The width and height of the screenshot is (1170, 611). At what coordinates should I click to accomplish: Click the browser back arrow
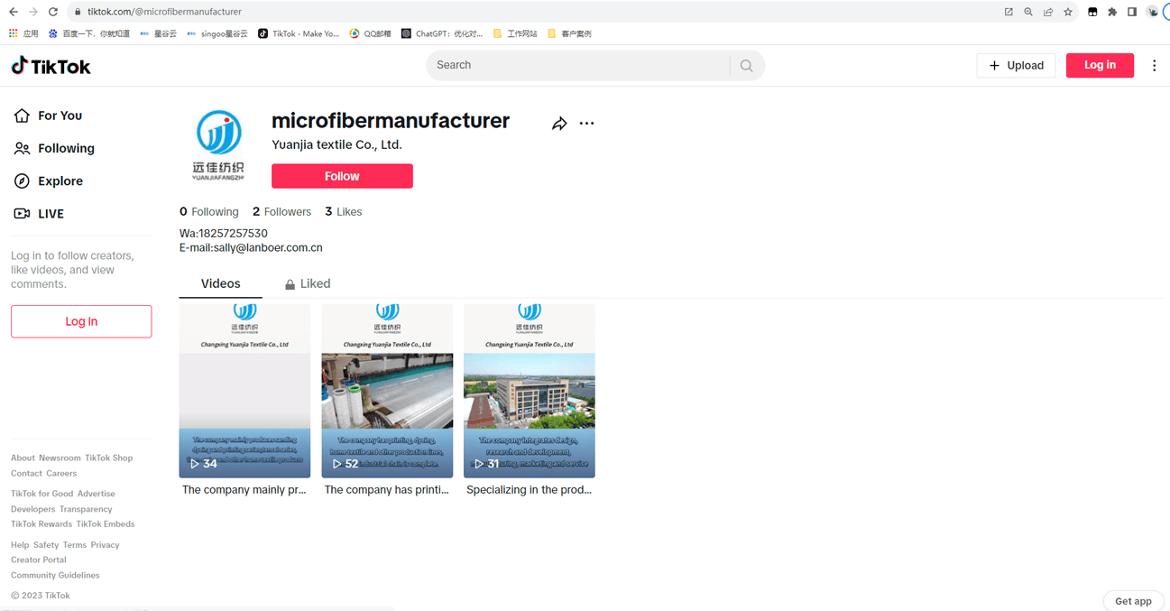click(x=14, y=12)
